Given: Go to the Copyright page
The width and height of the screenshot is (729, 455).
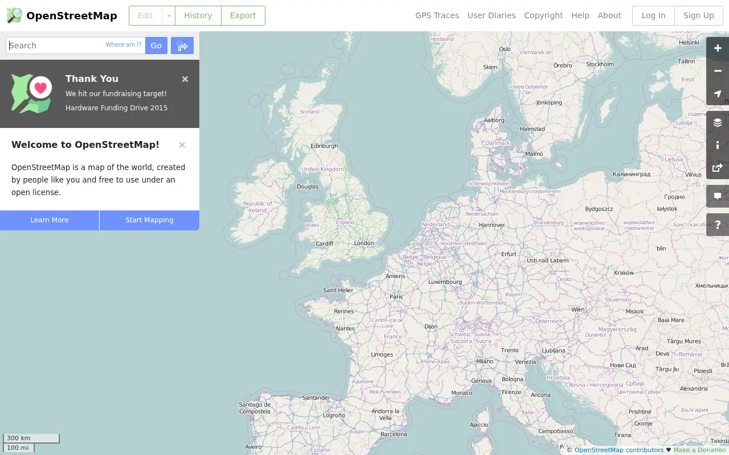Looking at the screenshot, I should (x=543, y=15).
